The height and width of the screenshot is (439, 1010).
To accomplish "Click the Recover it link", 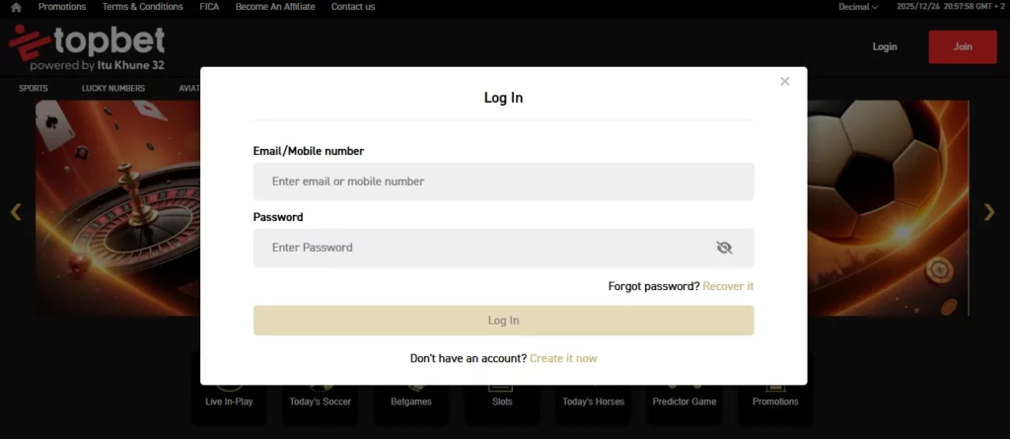I will (x=728, y=286).
